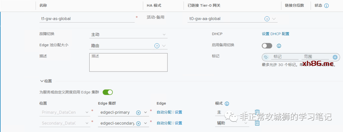Delete the Secondary_DataCenter location row
The height and width of the screenshot is (132, 343).
pyautogui.click(x=257, y=123)
